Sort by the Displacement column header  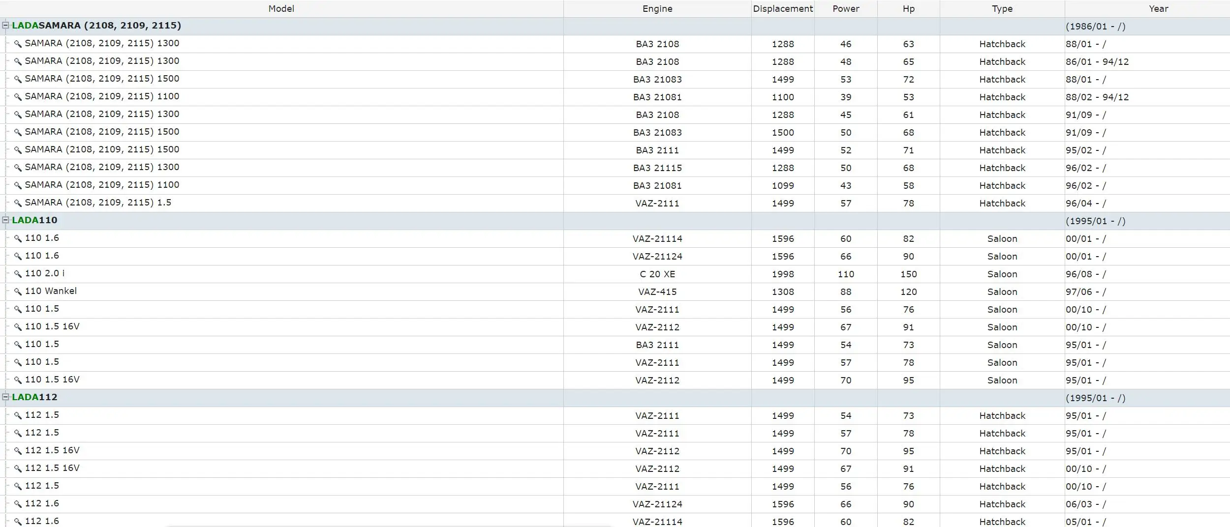point(783,9)
